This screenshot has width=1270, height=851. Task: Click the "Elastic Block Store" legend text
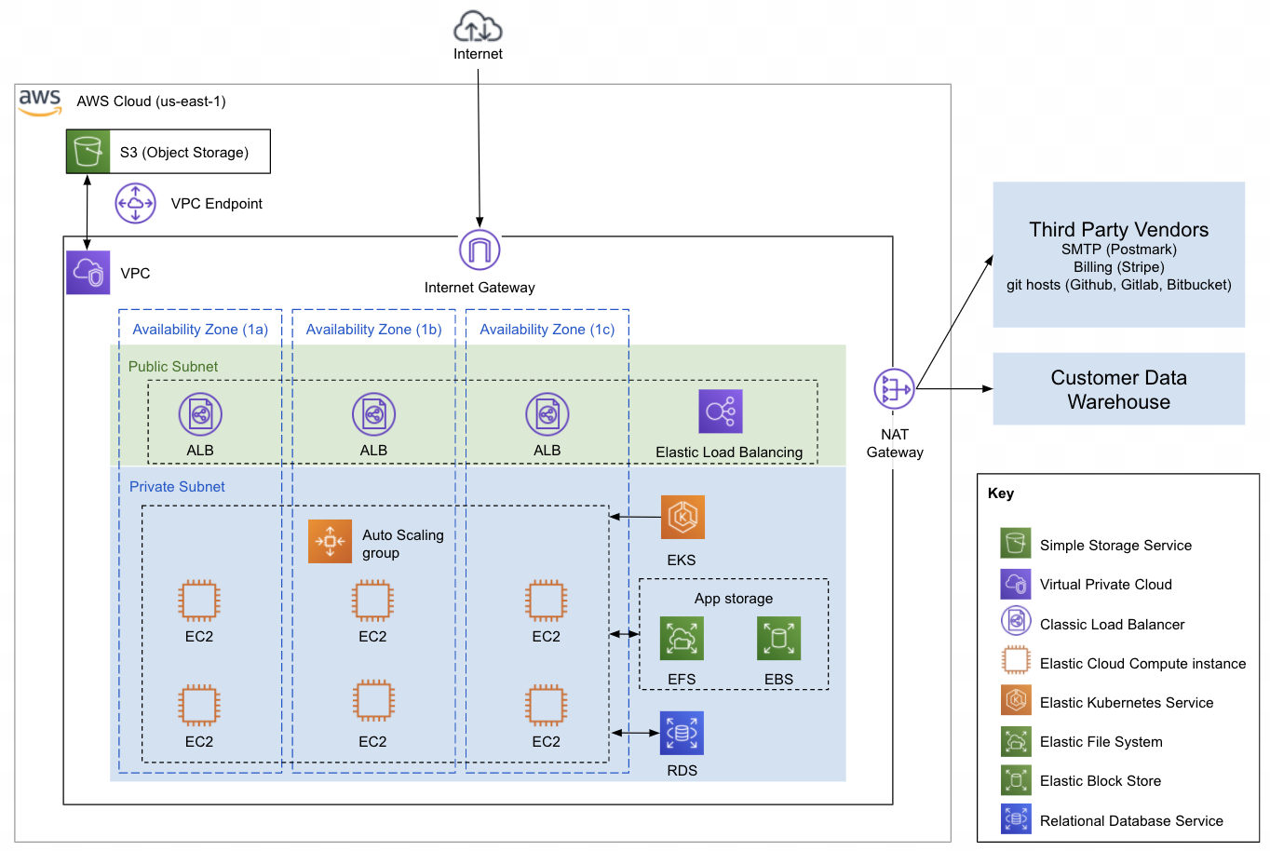(x=1101, y=781)
